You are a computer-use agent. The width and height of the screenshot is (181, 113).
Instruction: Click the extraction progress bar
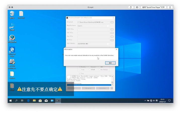(89, 85)
